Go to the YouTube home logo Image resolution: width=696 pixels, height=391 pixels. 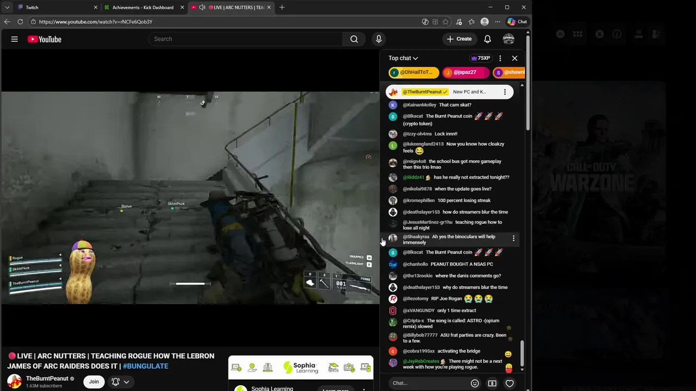pyautogui.click(x=44, y=39)
